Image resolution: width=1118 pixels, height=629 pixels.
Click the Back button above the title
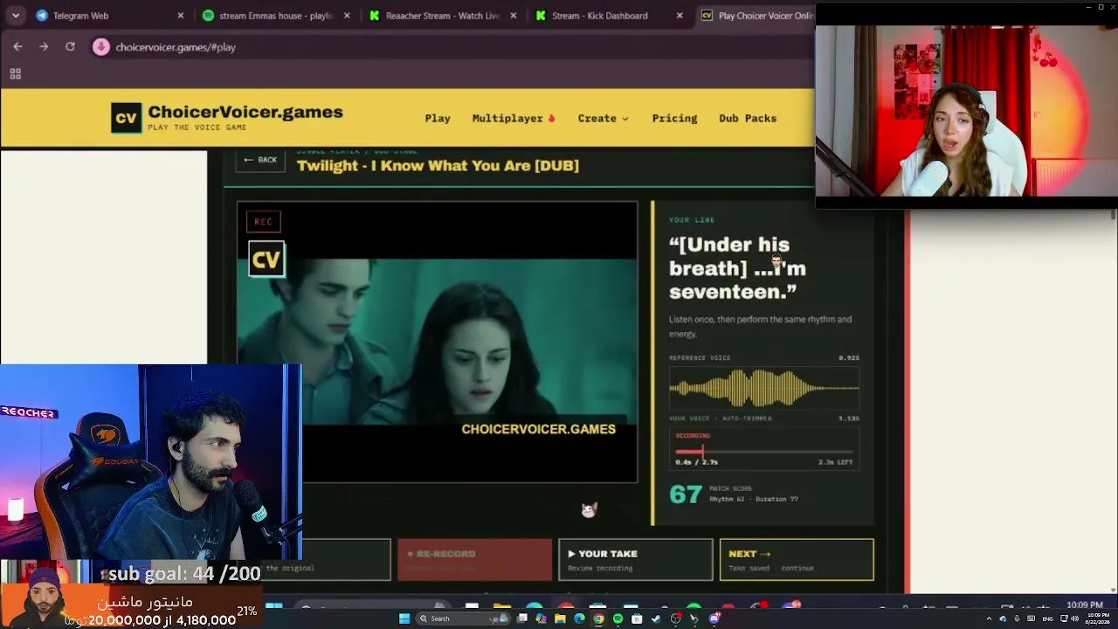(260, 160)
